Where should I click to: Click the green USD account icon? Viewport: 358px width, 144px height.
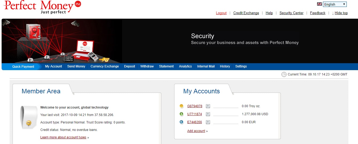[x=182, y=114]
